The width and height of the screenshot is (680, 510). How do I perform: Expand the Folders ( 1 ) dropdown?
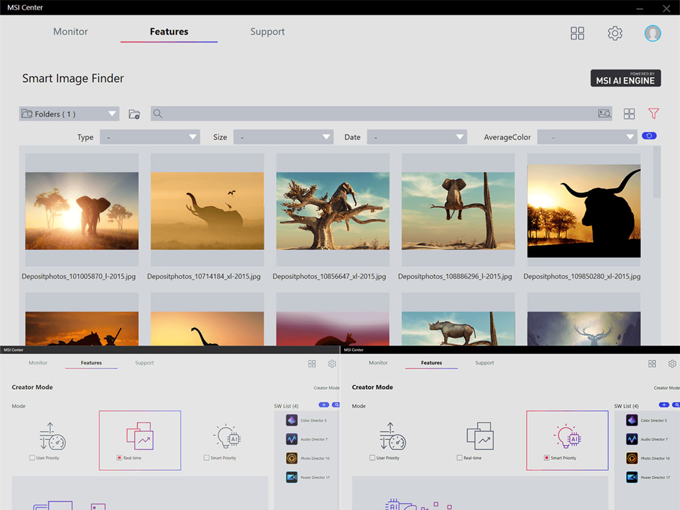click(x=69, y=114)
